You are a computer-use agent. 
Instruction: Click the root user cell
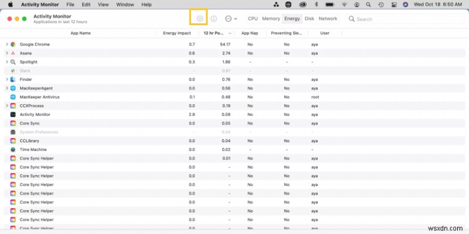coord(315,97)
